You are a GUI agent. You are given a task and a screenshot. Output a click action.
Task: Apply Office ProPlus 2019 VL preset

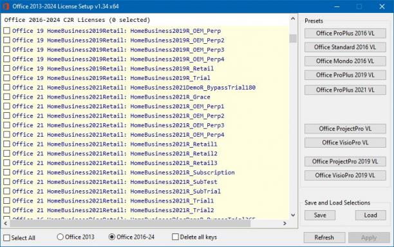tap(345, 75)
